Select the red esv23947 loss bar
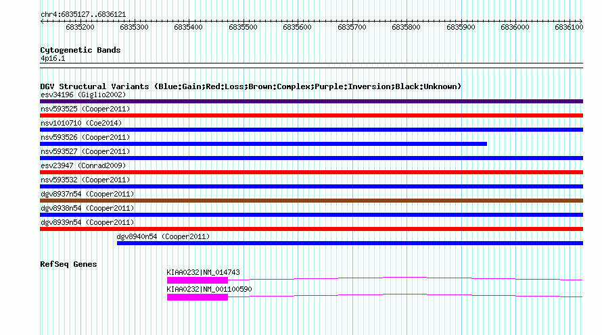 pyautogui.click(x=311, y=172)
